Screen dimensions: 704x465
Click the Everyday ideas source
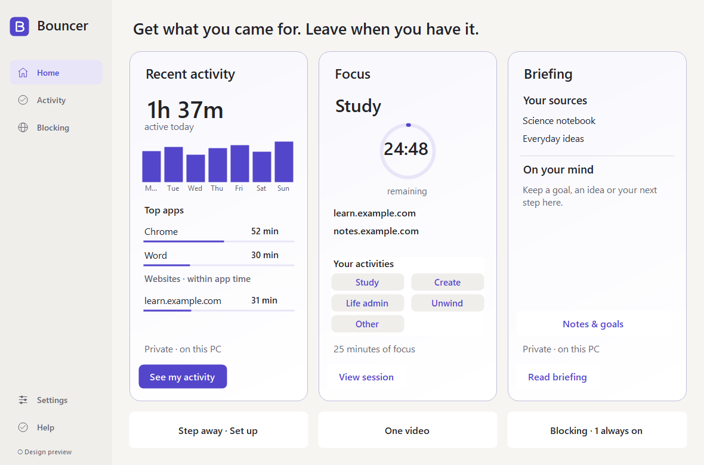coord(553,139)
